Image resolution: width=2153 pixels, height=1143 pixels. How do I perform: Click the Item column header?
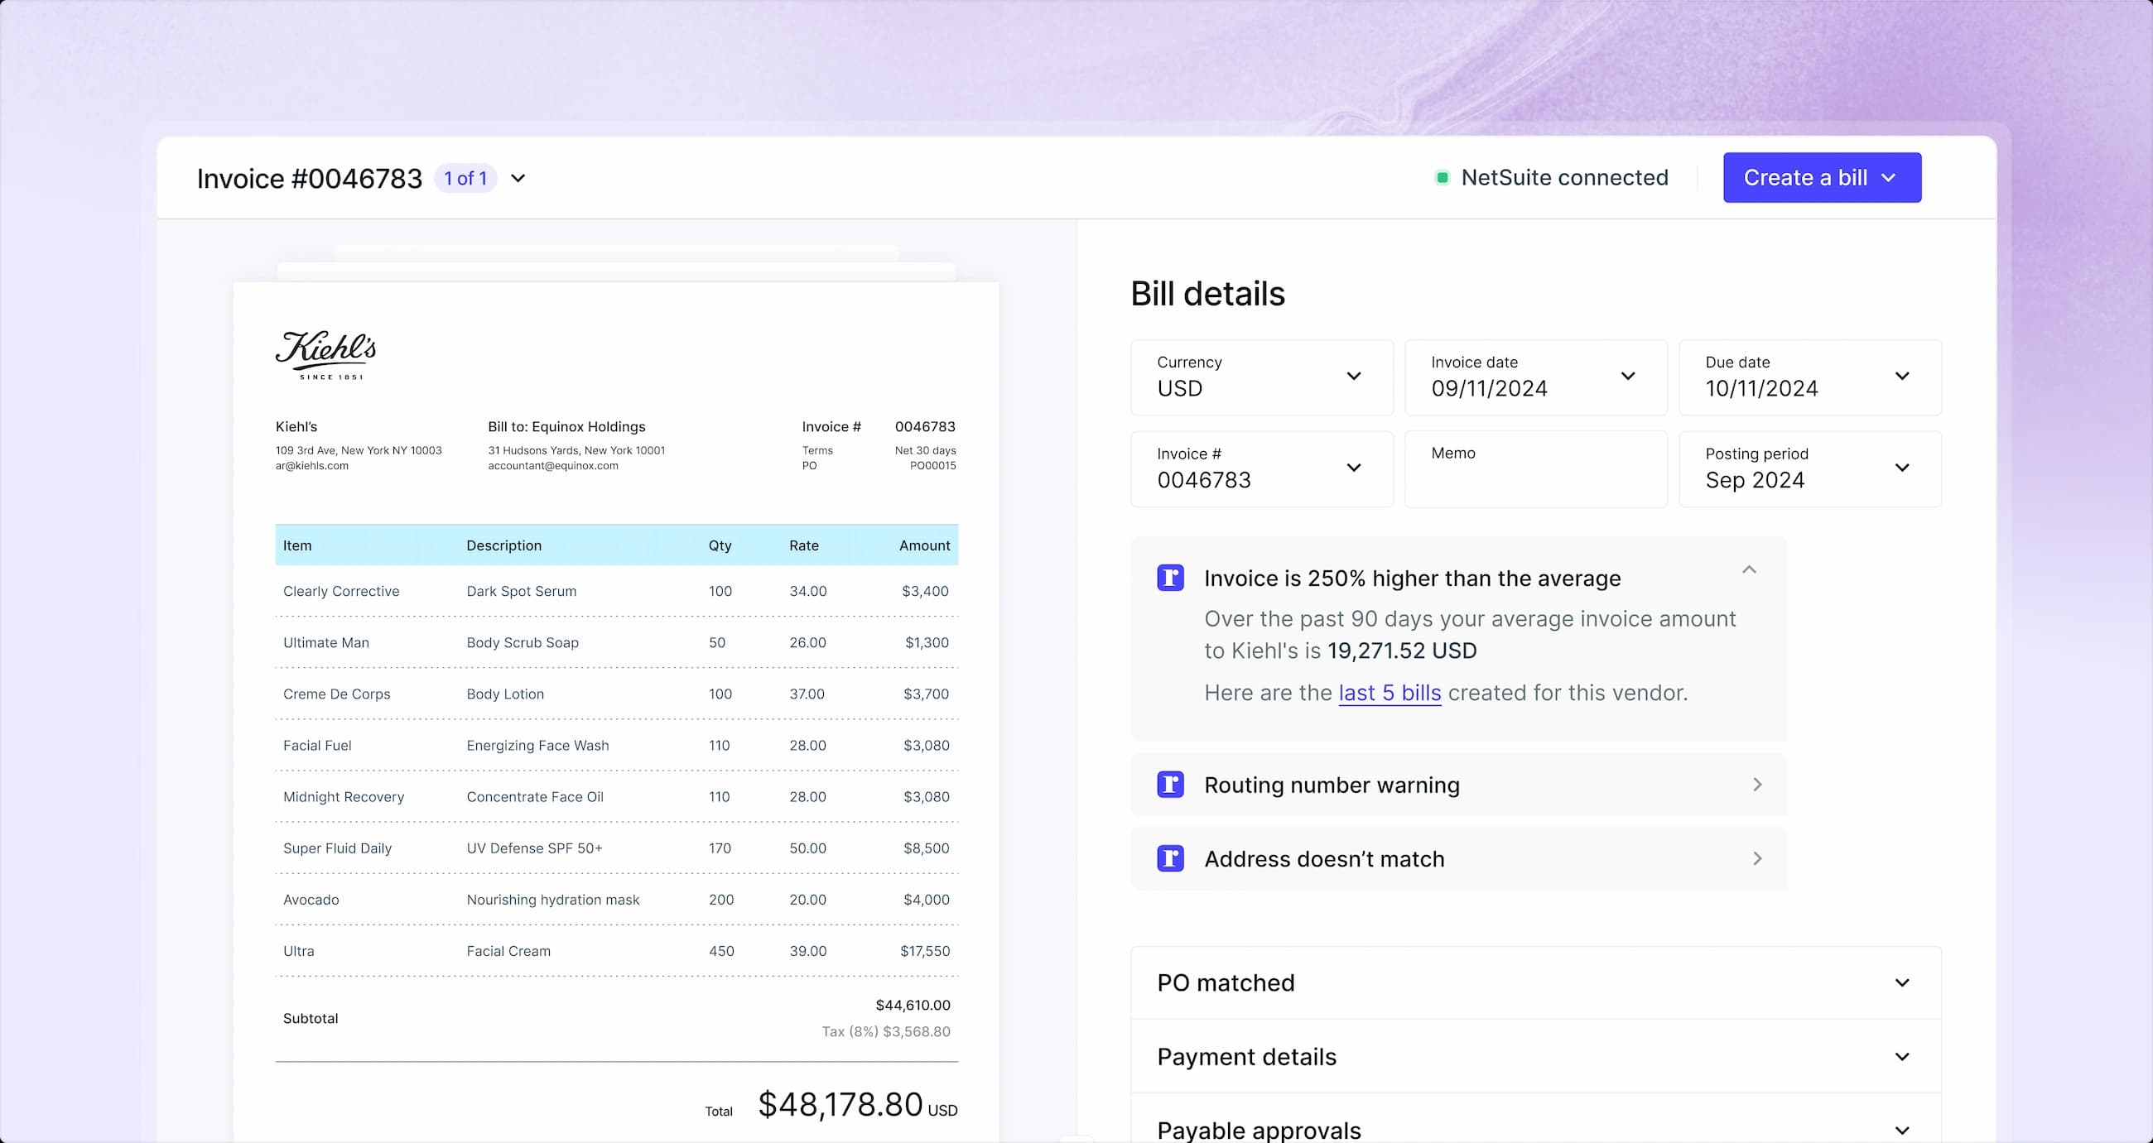point(296,545)
